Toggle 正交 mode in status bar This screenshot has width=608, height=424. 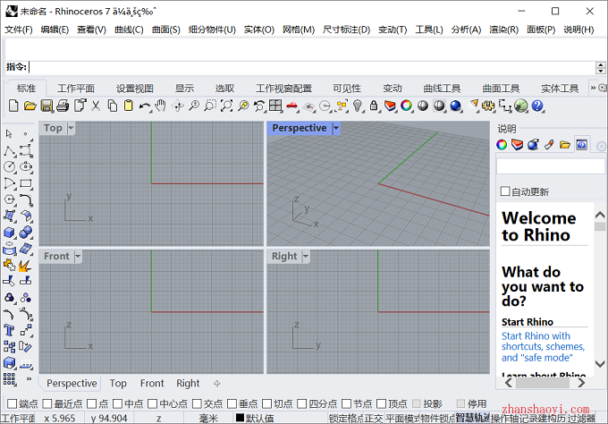pos(374,418)
